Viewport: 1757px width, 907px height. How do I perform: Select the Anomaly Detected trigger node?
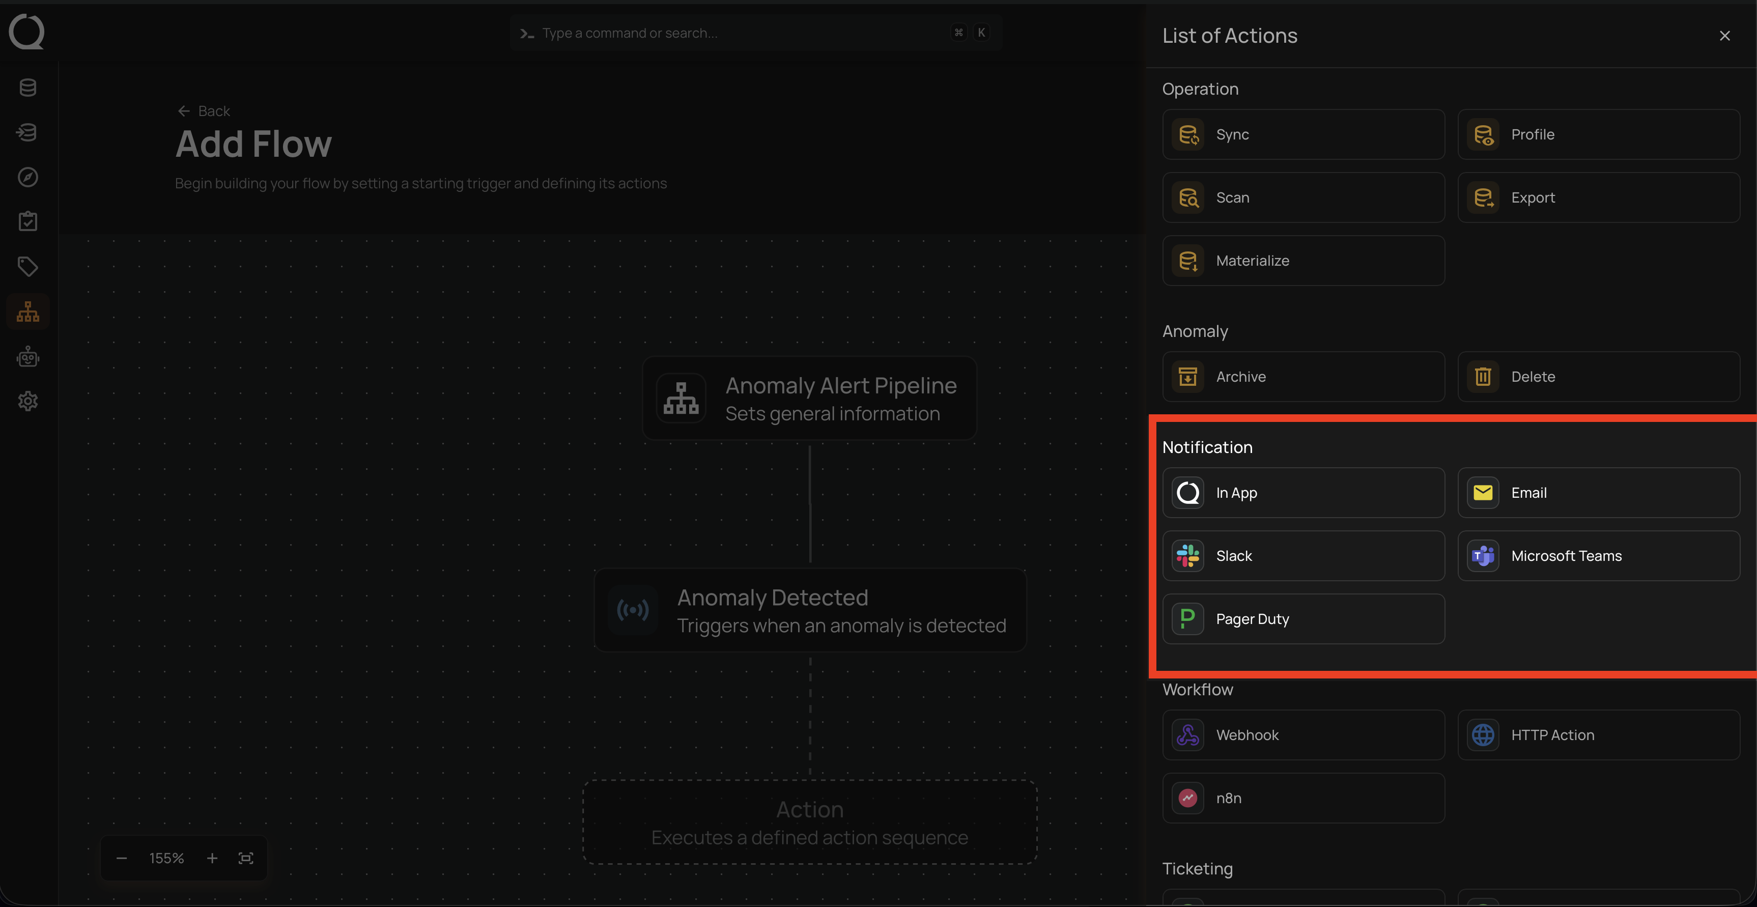pos(810,610)
